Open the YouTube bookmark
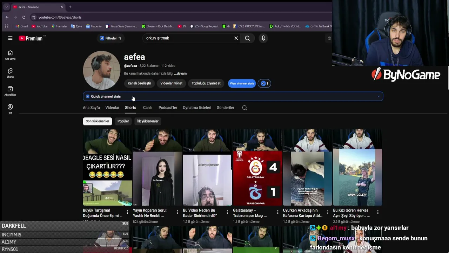Viewport: 449px width, 253px height. [x=39, y=26]
